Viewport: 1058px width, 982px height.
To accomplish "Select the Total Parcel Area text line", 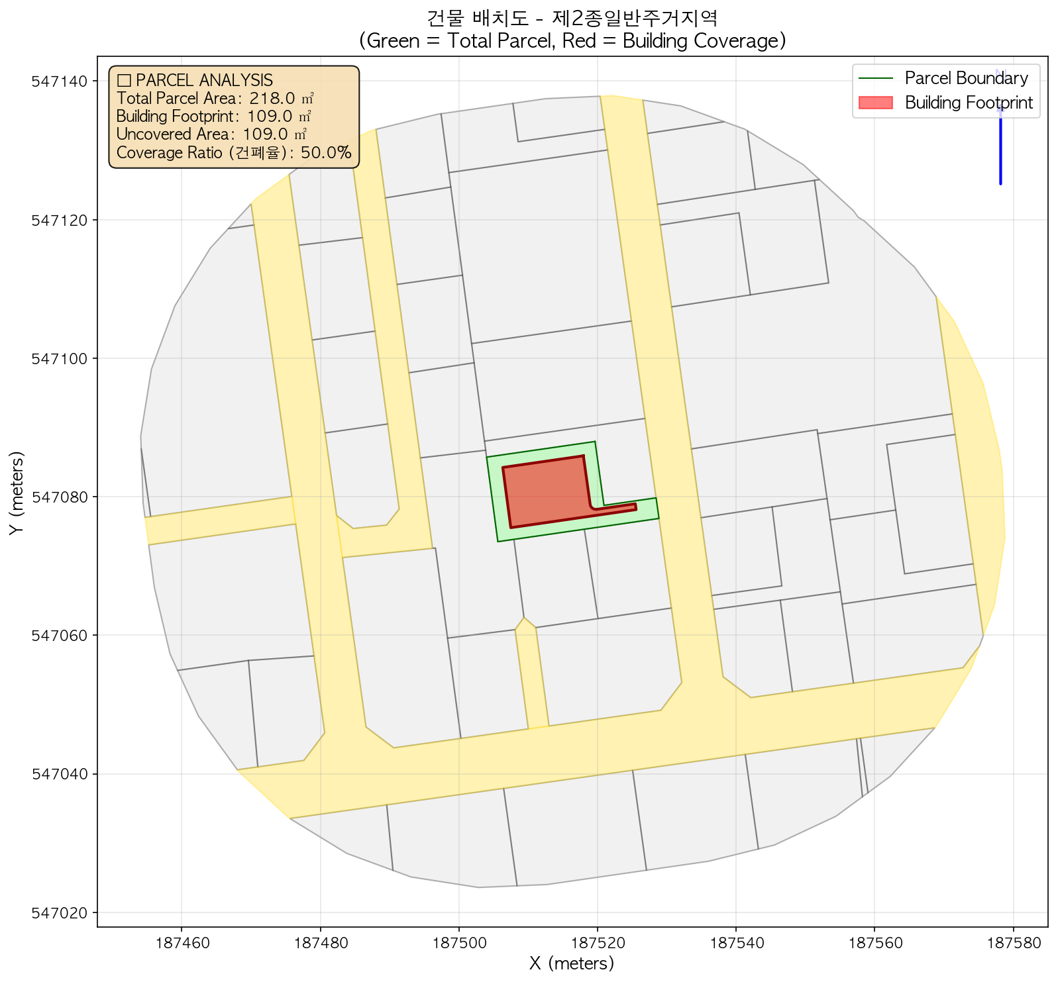I will [215, 99].
